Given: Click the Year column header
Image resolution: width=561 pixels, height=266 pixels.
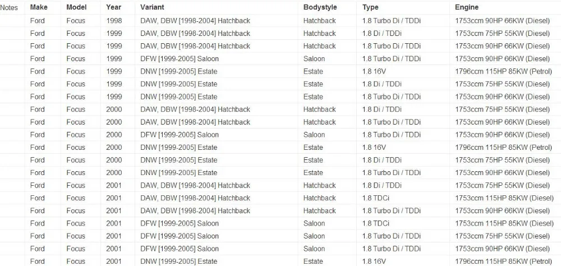Looking at the screenshot, I should pyautogui.click(x=113, y=7).
